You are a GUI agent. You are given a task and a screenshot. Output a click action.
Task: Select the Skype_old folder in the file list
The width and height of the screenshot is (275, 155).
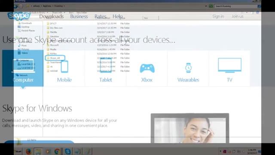click(x=55, y=58)
